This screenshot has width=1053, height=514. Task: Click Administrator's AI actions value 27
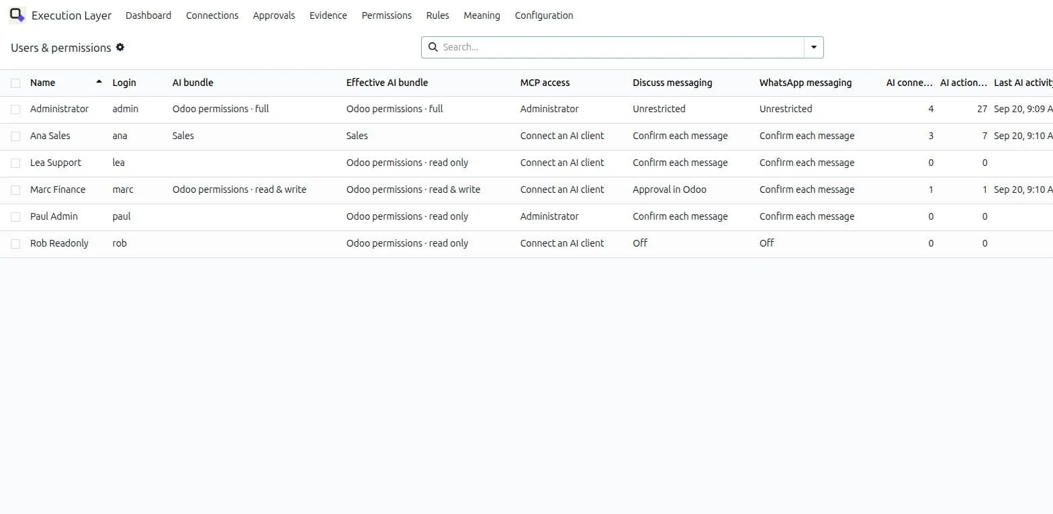982,109
